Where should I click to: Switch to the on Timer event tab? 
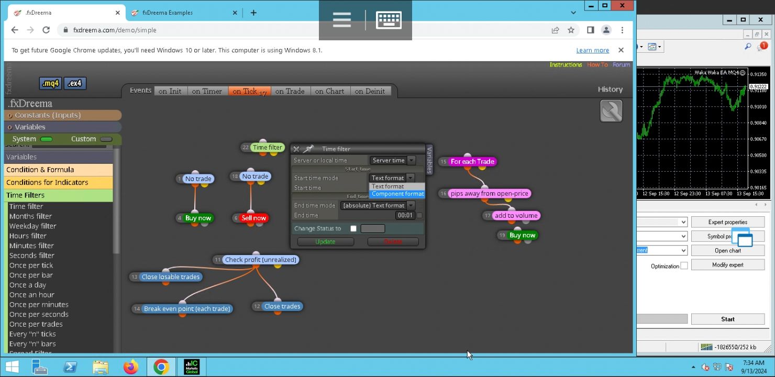(x=207, y=91)
